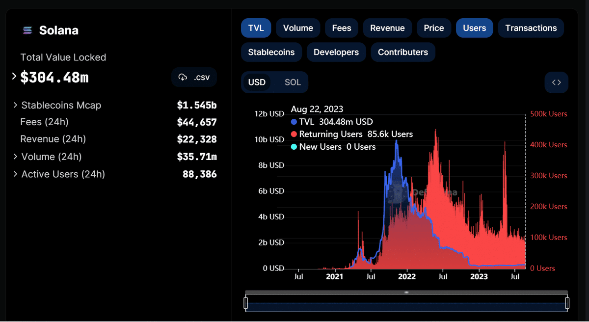Click the $1.545b stablecoins value

(x=197, y=105)
